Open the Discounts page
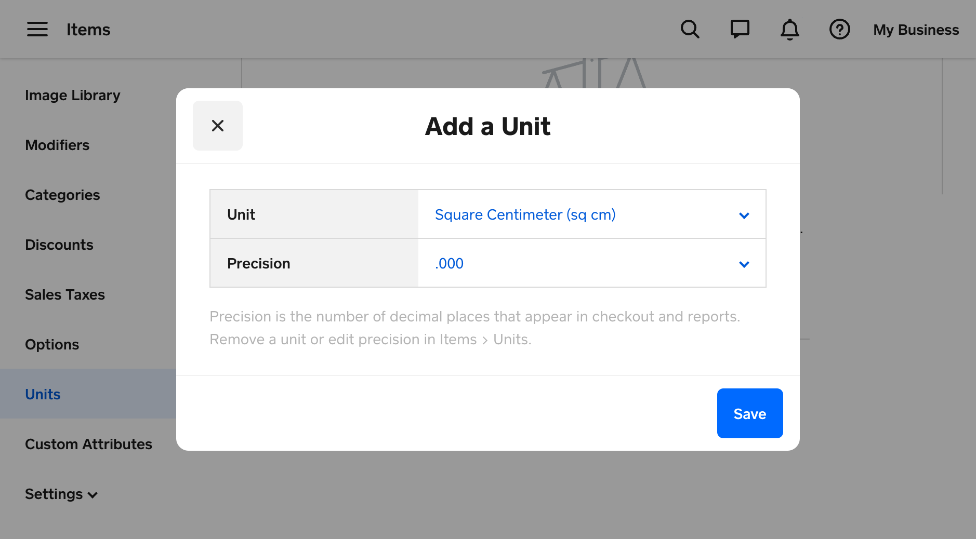Viewport: 976px width, 539px height. coord(59,245)
